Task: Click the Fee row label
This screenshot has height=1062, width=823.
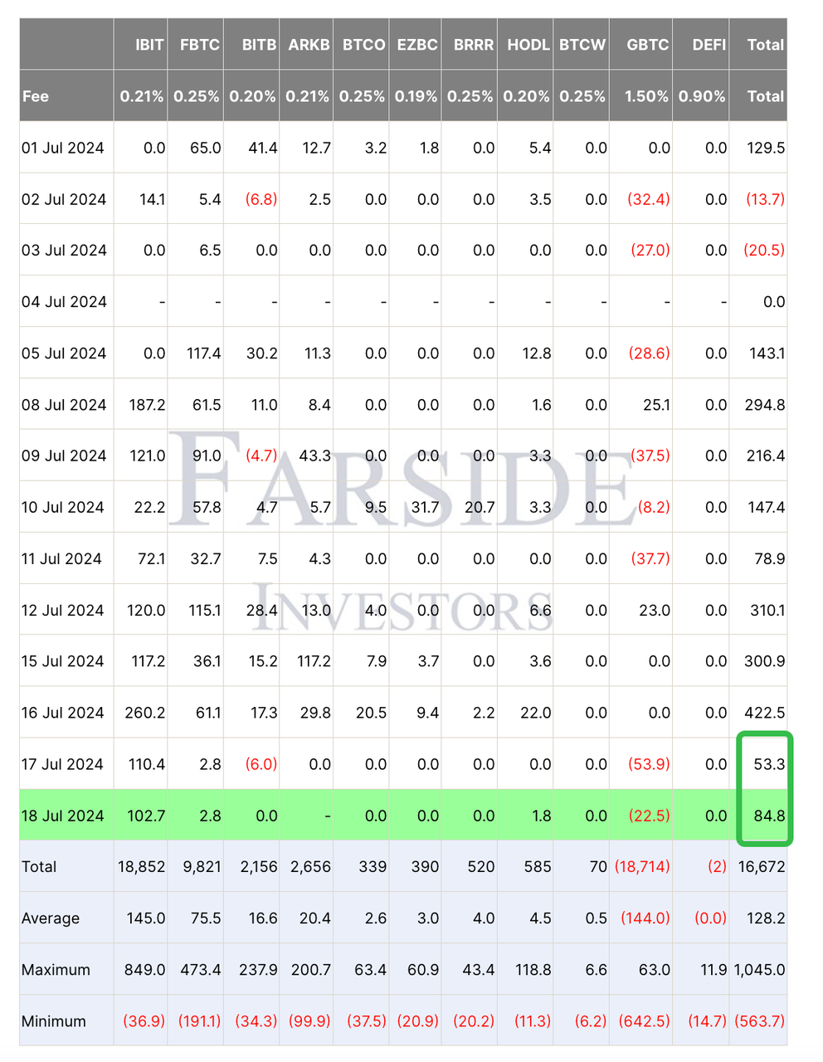Action: click(x=35, y=96)
